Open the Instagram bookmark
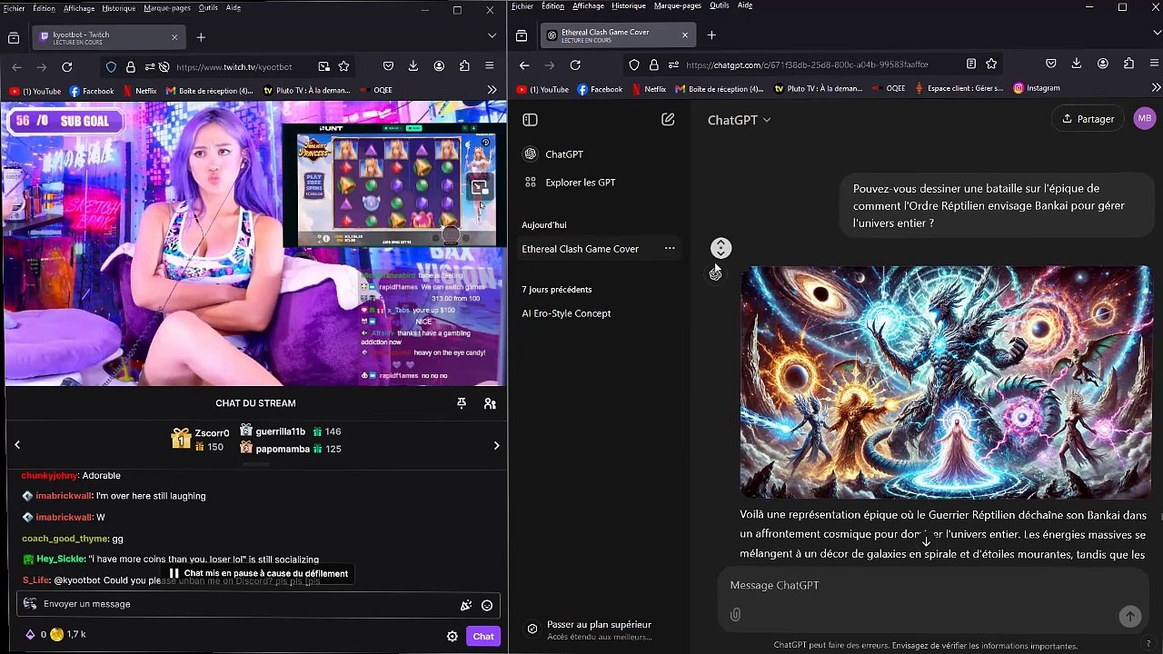The width and height of the screenshot is (1163, 654). coord(1037,88)
